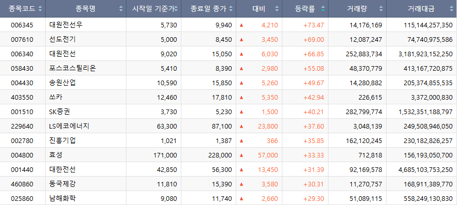Click closing price 228,000

coord(220,155)
